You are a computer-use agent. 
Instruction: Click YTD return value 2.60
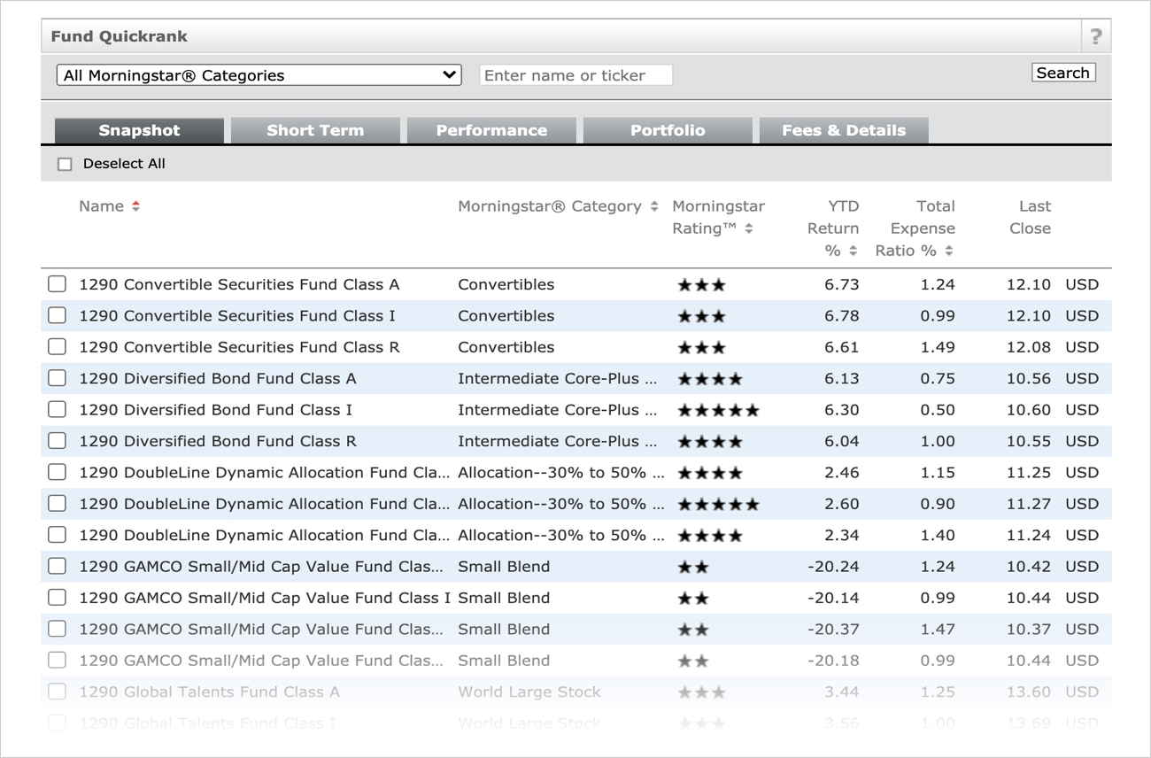[x=841, y=504]
